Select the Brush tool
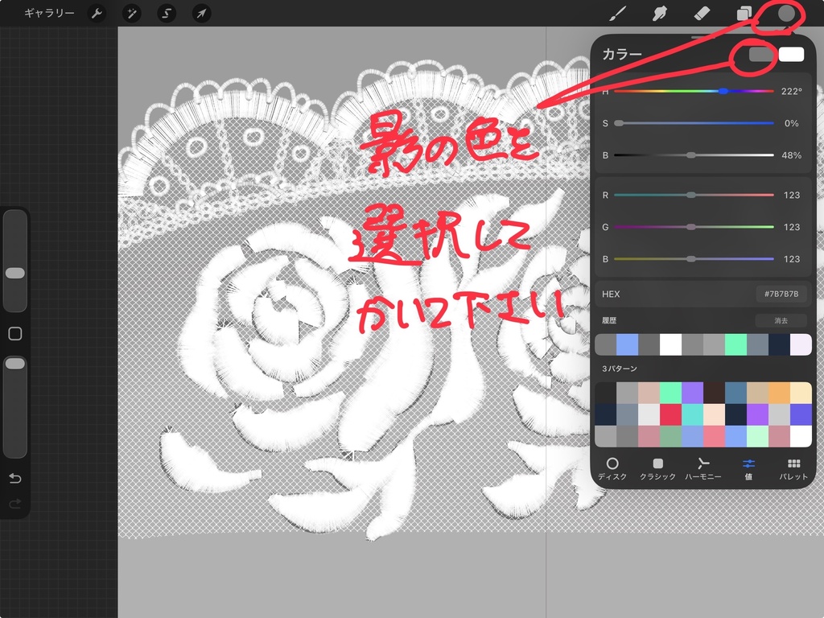Screen dimensions: 824x618 [617, 13]
